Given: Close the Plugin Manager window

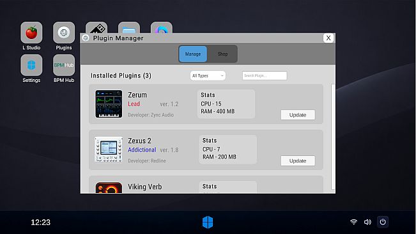Looking at the screenshot, I should pyautogui.click(x=328, y=38).
